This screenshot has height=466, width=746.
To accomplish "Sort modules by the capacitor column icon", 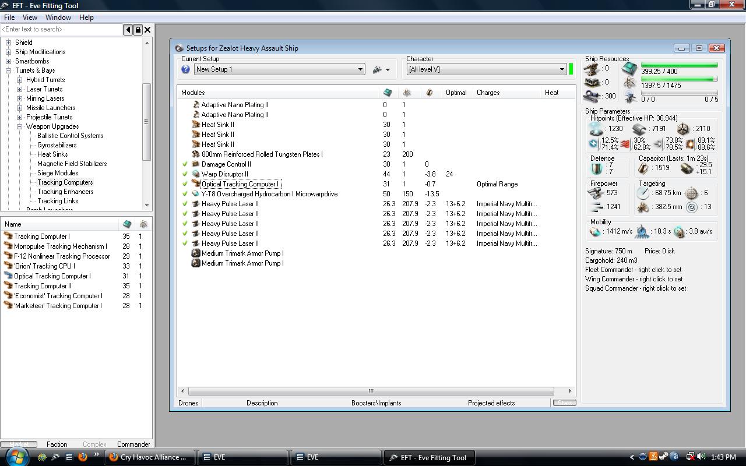I will pyautogui.click(x=430, y=93).
